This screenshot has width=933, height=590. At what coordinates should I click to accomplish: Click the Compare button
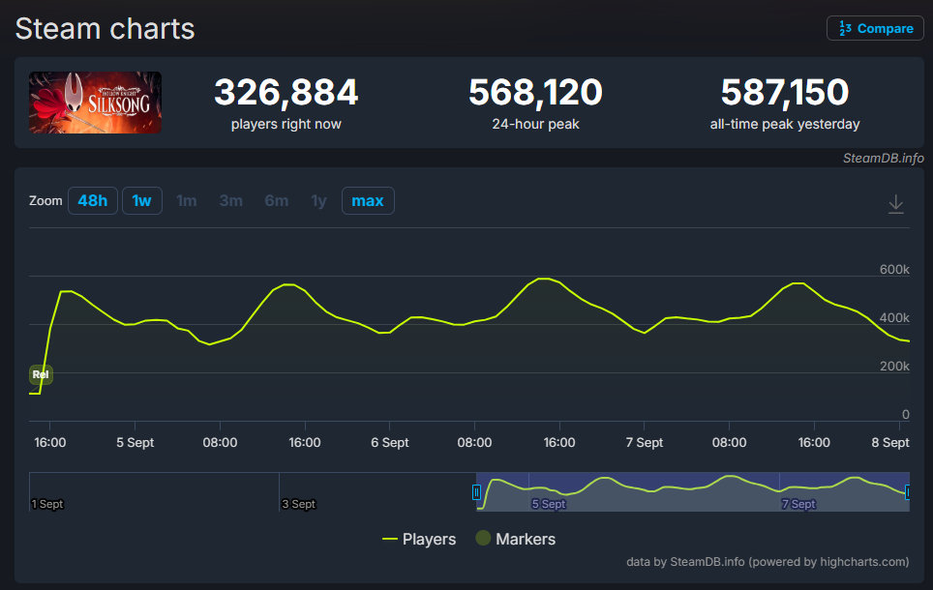click(x=875, y=28)
